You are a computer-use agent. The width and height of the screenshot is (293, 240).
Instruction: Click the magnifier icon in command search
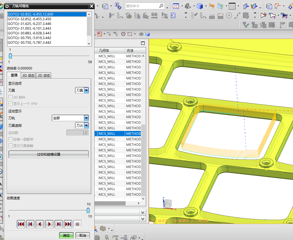[162, 6]
